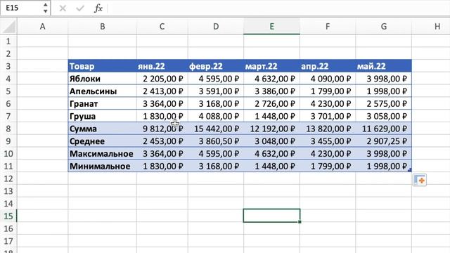Select row 3 header
This screenshot has width=450, height=253.
coord(8,66)
